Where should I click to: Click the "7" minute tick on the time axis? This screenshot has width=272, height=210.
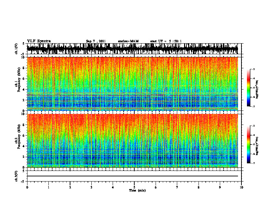click(x=177, y=187)
